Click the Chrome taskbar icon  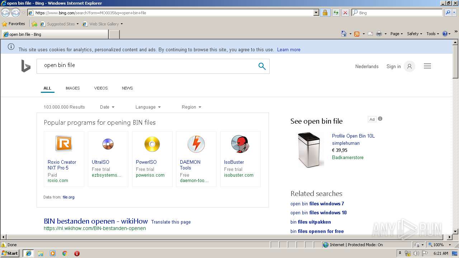[65, 253]
